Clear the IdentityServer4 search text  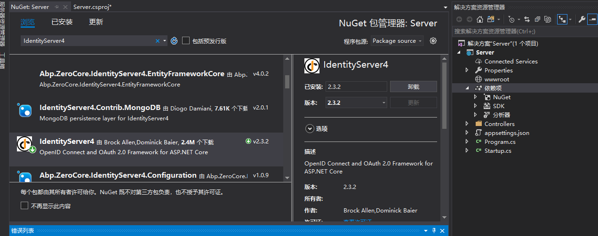tap(158, 41)
